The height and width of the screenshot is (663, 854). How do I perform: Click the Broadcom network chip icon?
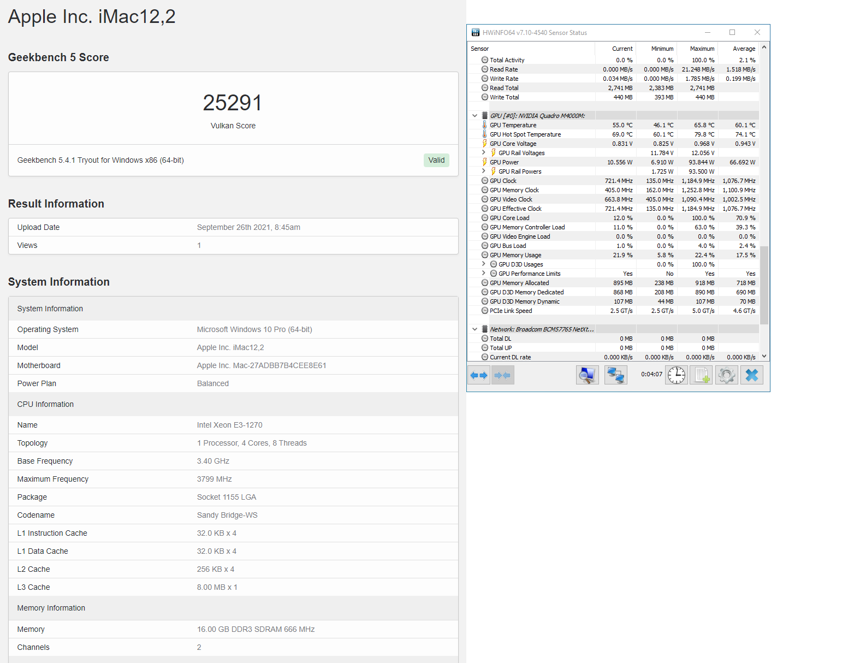[485, 329]
